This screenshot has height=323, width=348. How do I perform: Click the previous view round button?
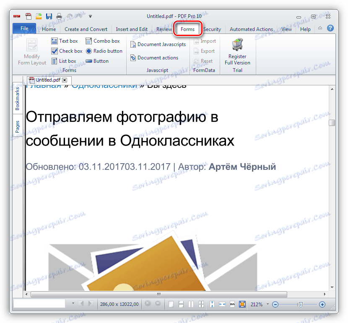tap(148, 303)
